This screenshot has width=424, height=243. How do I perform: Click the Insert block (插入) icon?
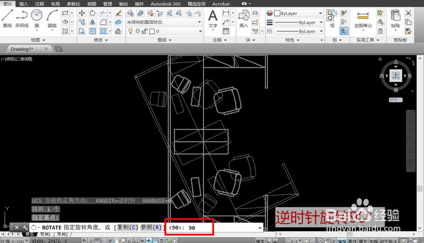tap(244, 18)
